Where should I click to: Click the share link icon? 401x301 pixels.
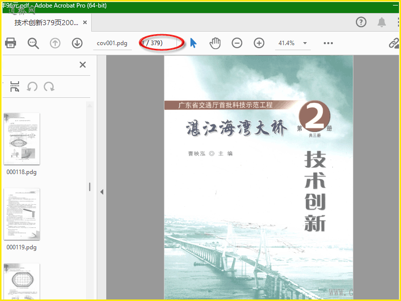[x=394, y=43]
